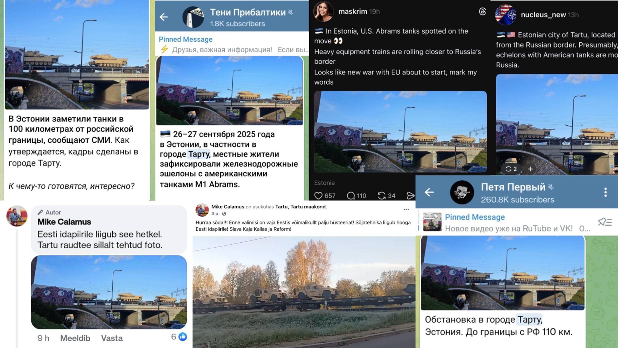This screenshot has width=618, height=348.
Task: Click Threads logo icon on maskrim post
Action: (482, 12)
